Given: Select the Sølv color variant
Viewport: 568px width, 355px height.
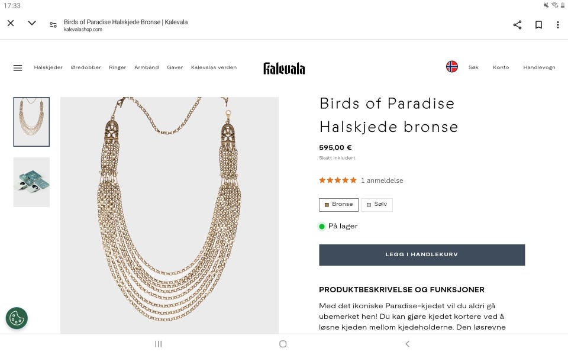Looking at the screenshot, I should [x=377, y=204].
